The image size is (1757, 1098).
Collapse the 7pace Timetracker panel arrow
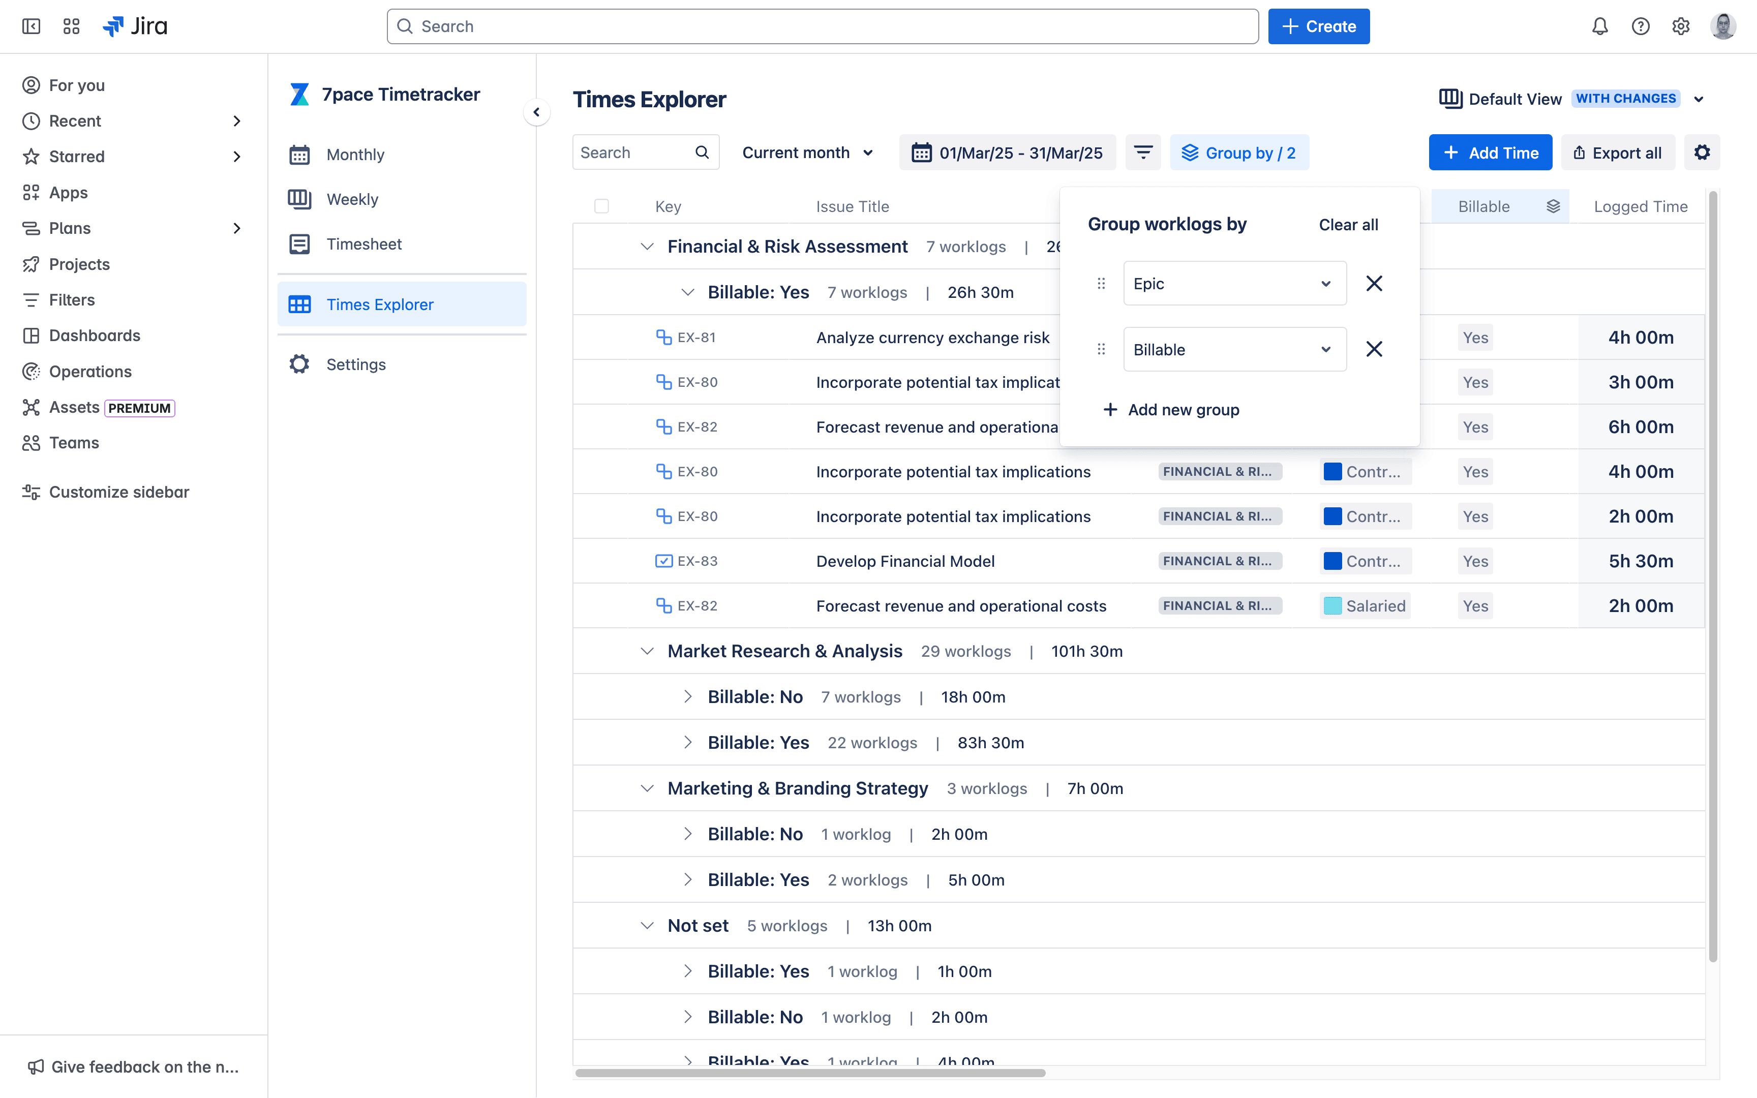(x=536, y=112)
